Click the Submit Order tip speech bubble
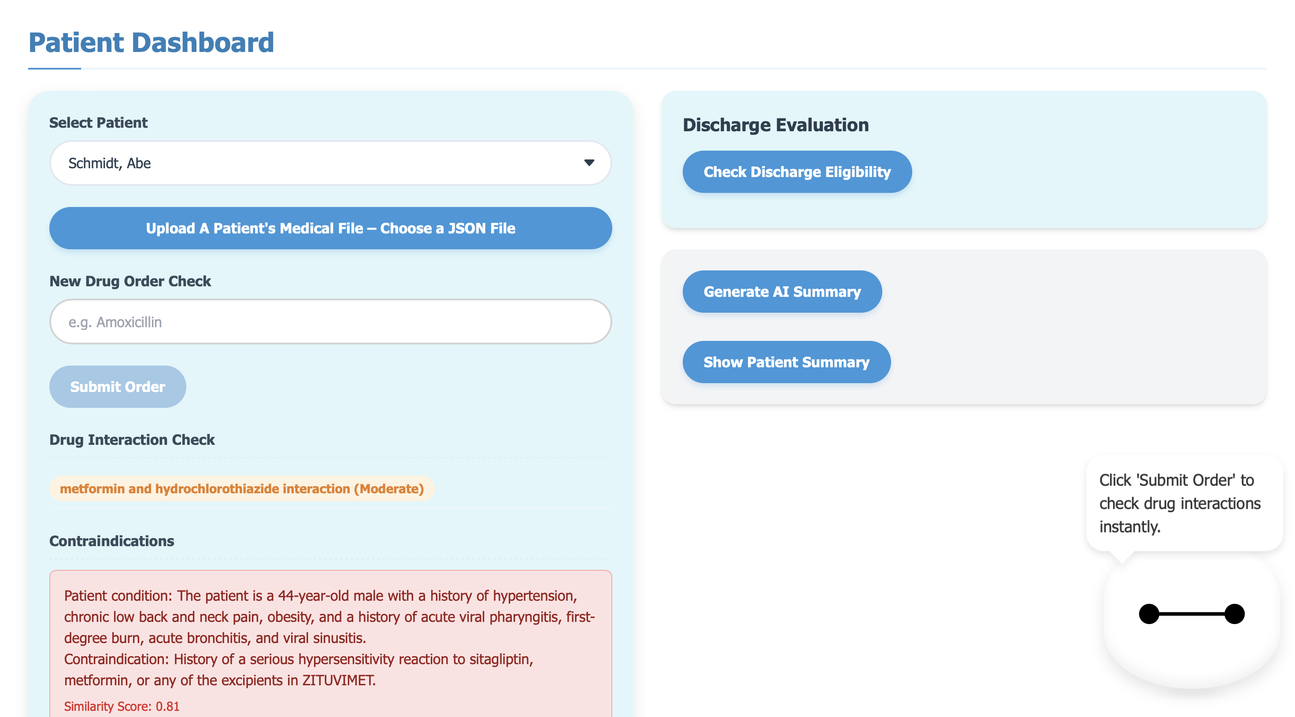Viewport: 1295px width, 717px height. pos(1184,503)
